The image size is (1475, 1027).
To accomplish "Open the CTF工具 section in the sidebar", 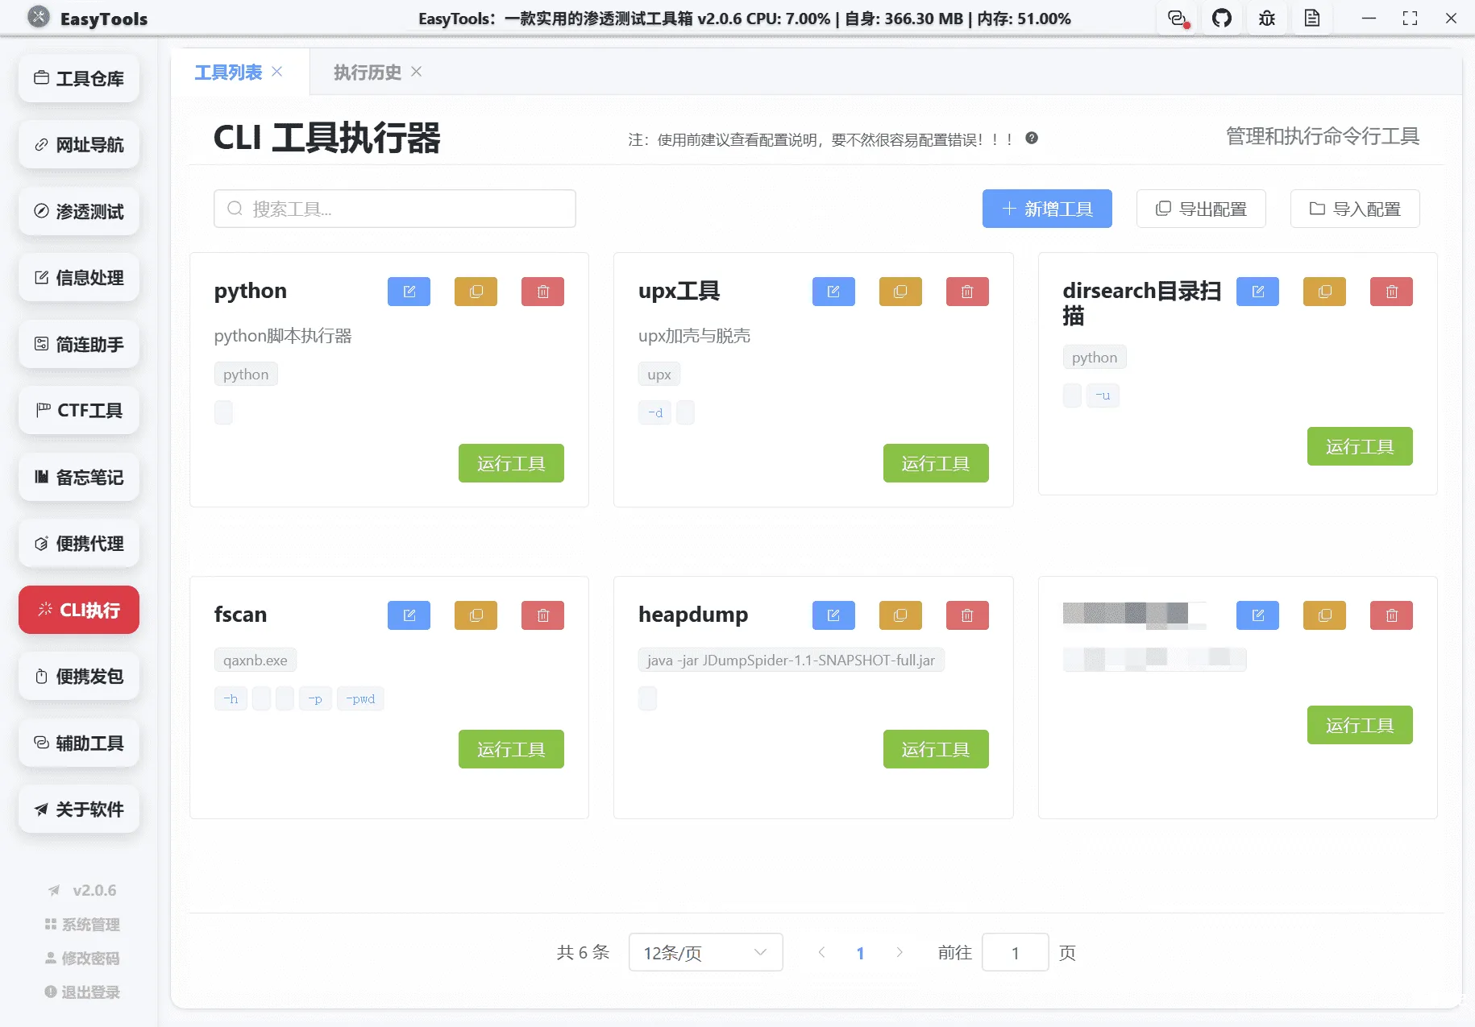I will [x=78, y=410].
